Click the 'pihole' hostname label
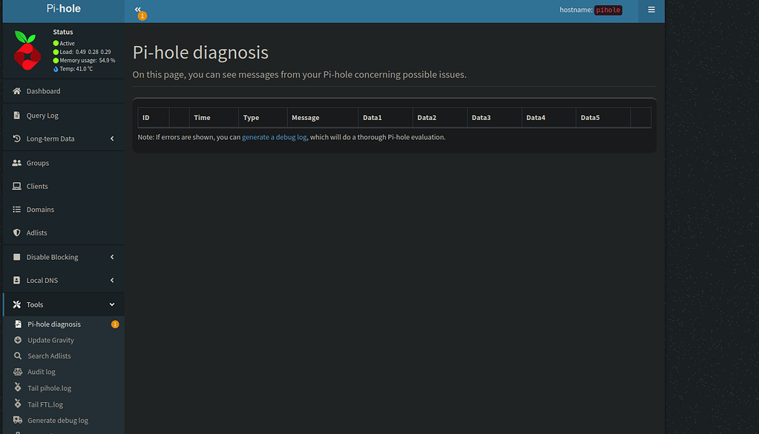The height and width of the screenshot is (434, 759). [608, 10]
